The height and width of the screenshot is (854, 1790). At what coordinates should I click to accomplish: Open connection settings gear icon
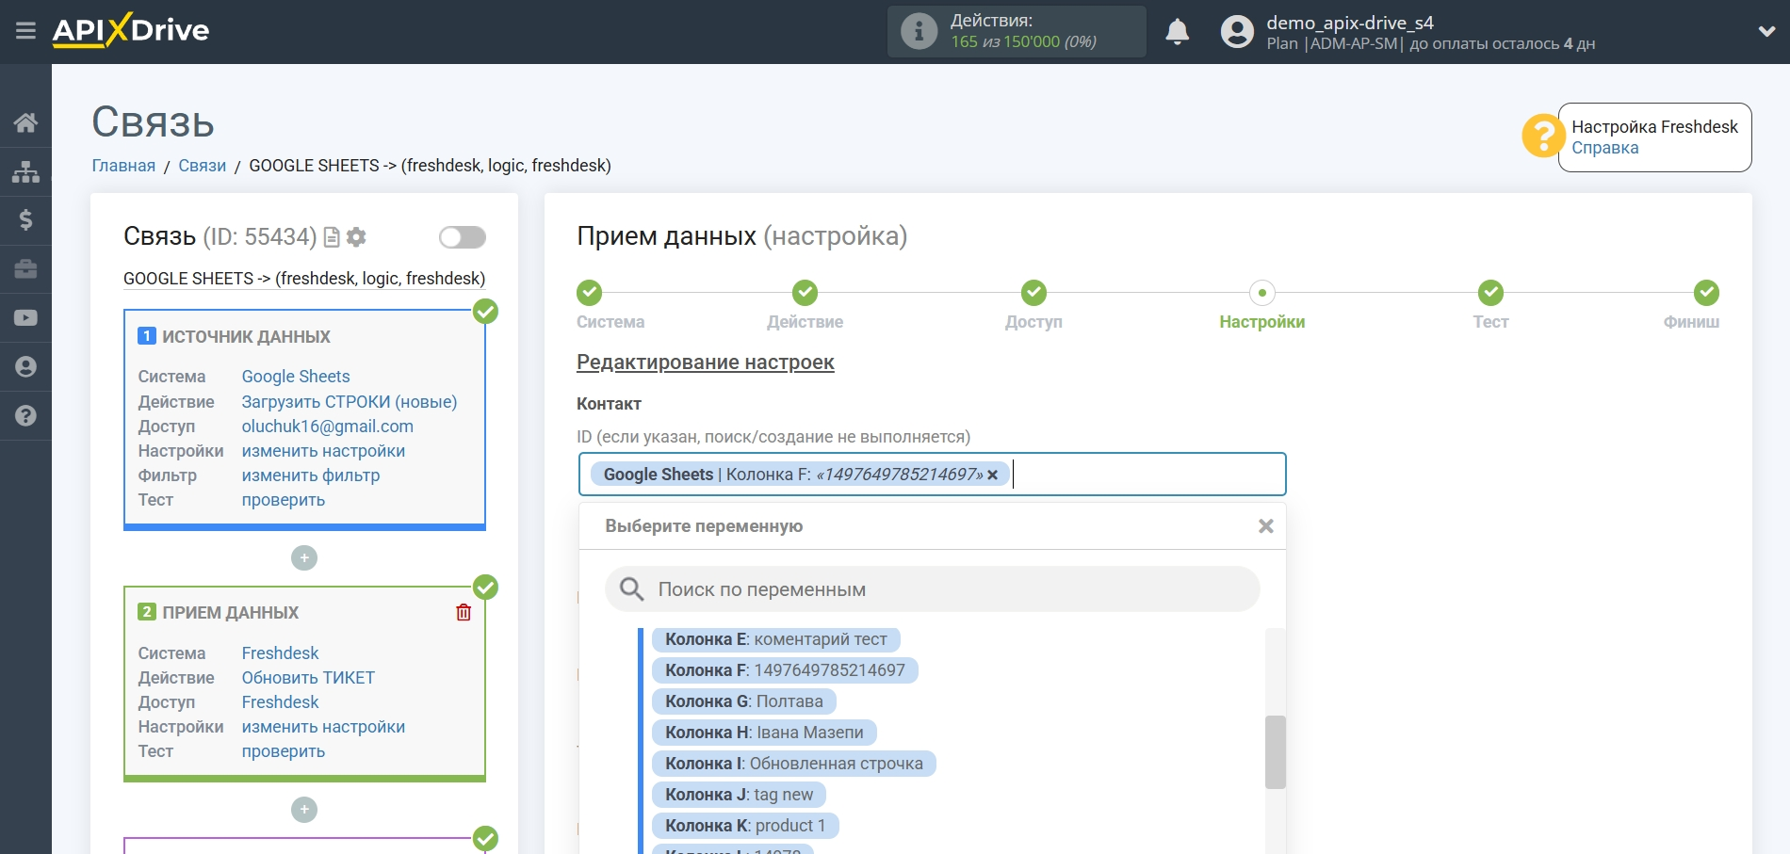(x=356, y=237)
